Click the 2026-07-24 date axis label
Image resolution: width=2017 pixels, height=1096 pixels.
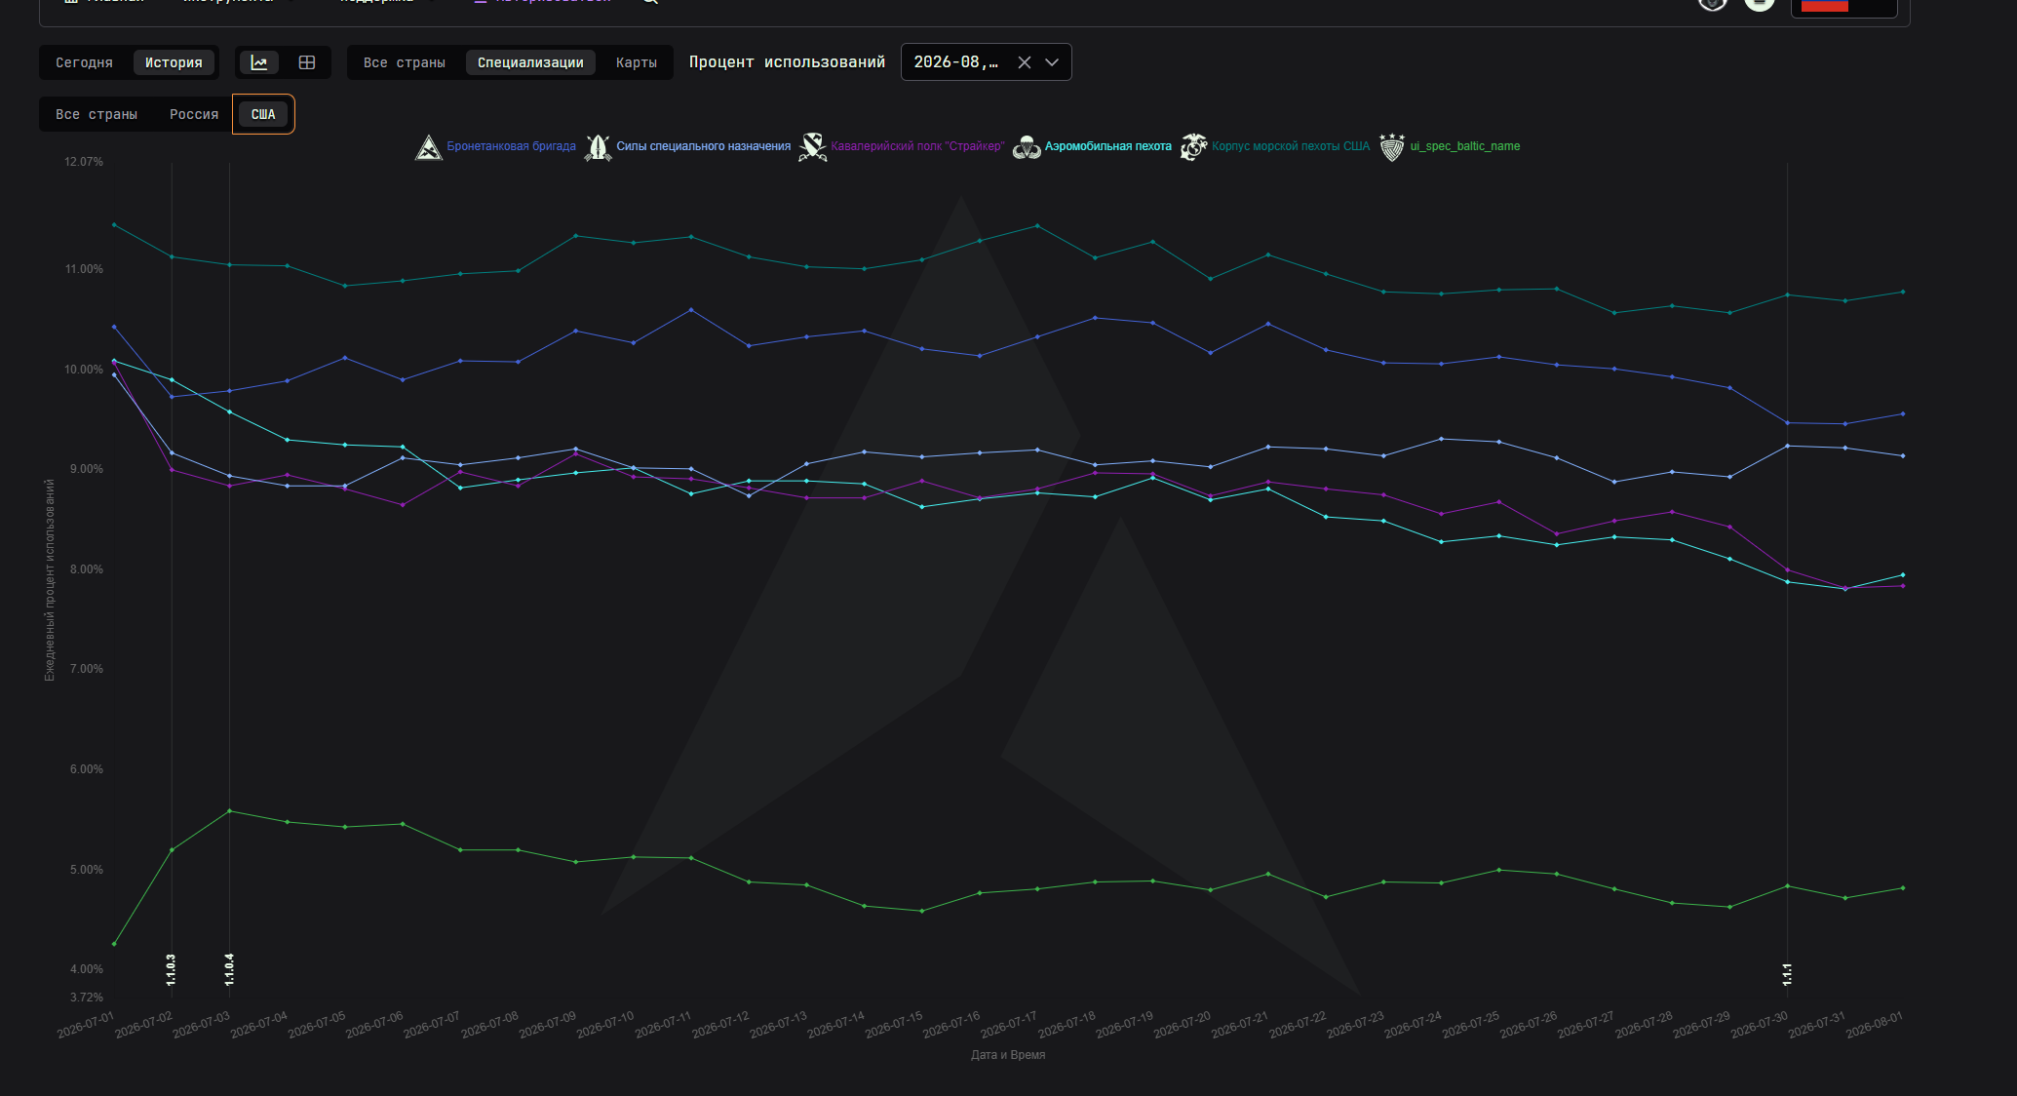1413,1025
